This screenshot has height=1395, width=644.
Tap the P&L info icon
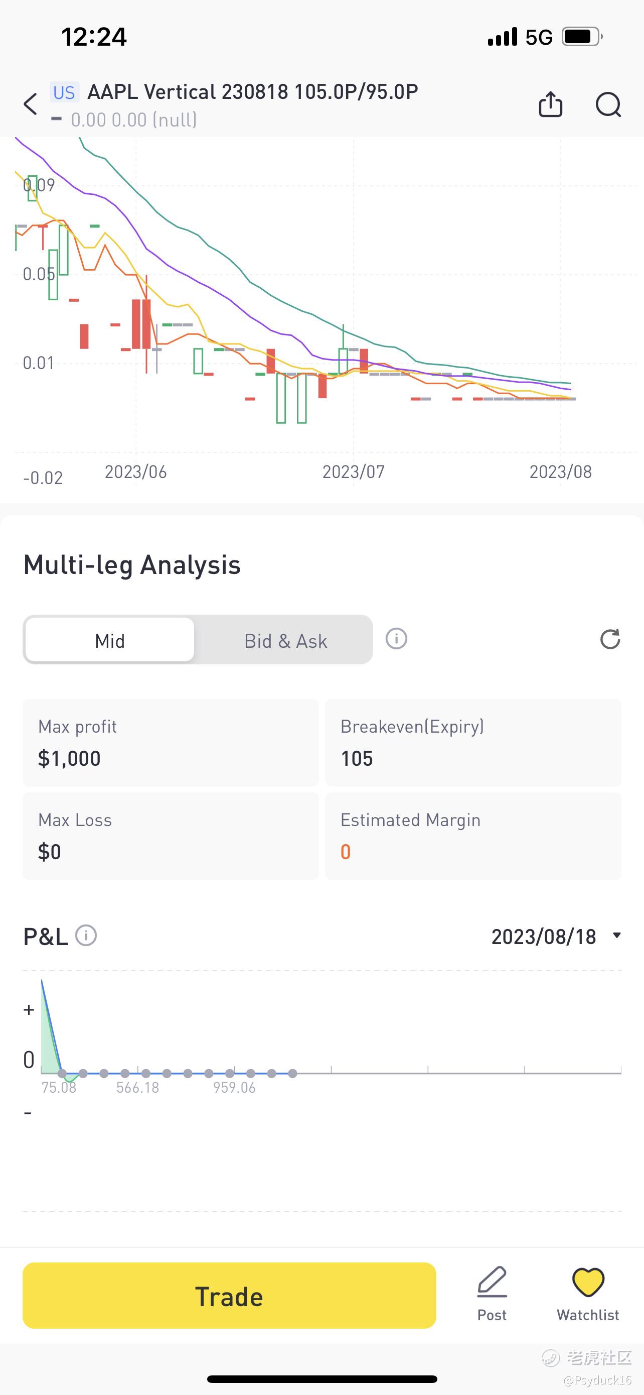tap(86, 935)
